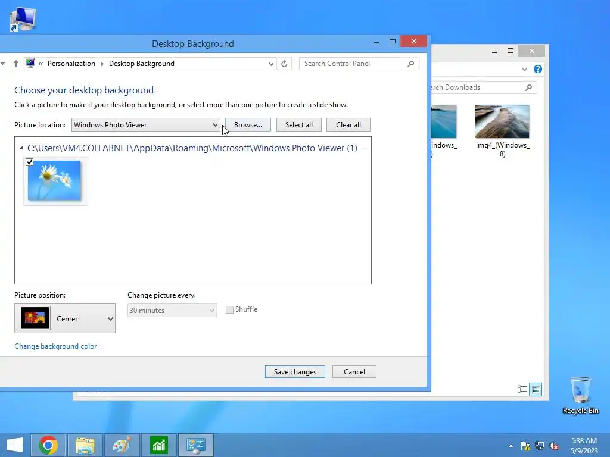Open the Picture location dropdown
The image size is (610, 457).
click(145, 125)
